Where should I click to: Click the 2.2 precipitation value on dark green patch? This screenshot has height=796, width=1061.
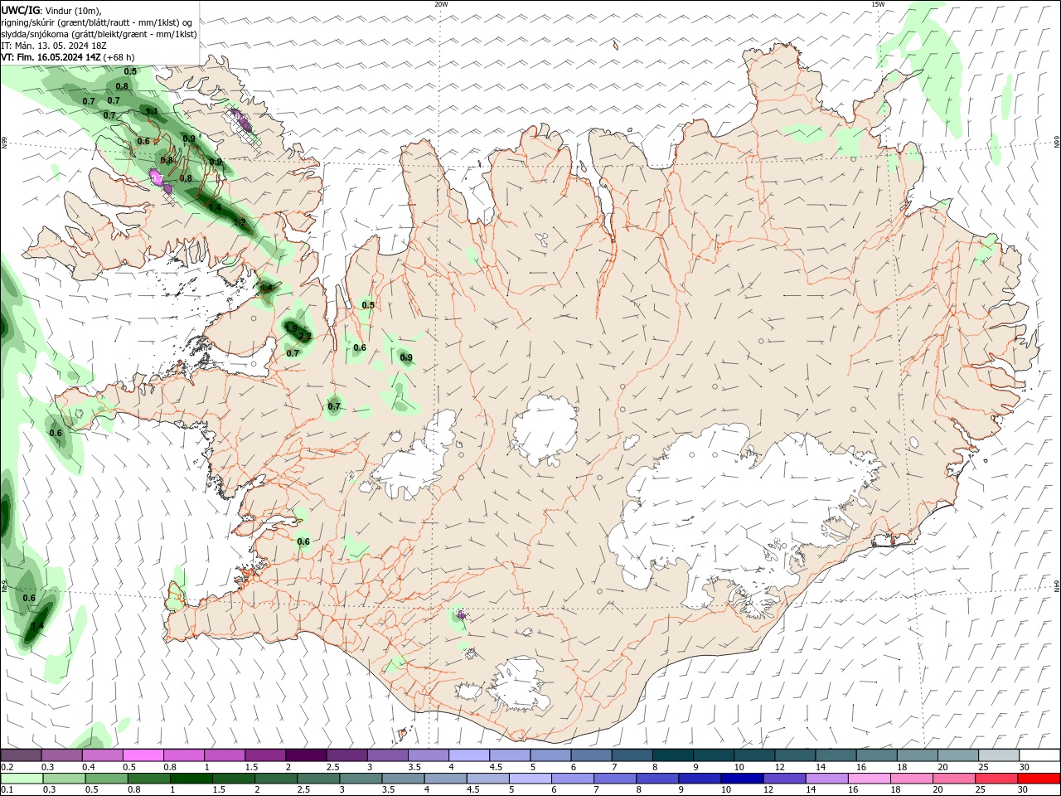coord(305,336)
